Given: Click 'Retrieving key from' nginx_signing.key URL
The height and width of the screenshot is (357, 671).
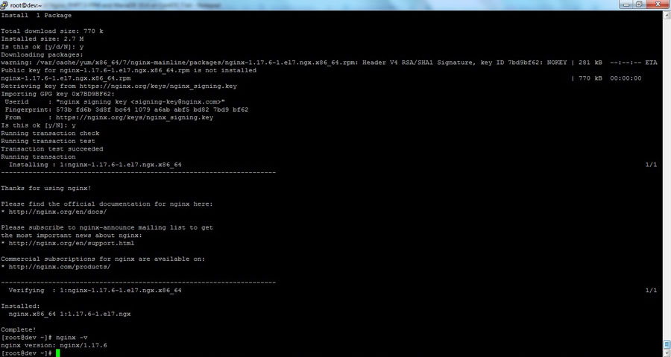Looking at the screenshot, I should click(x=119, y=86).
